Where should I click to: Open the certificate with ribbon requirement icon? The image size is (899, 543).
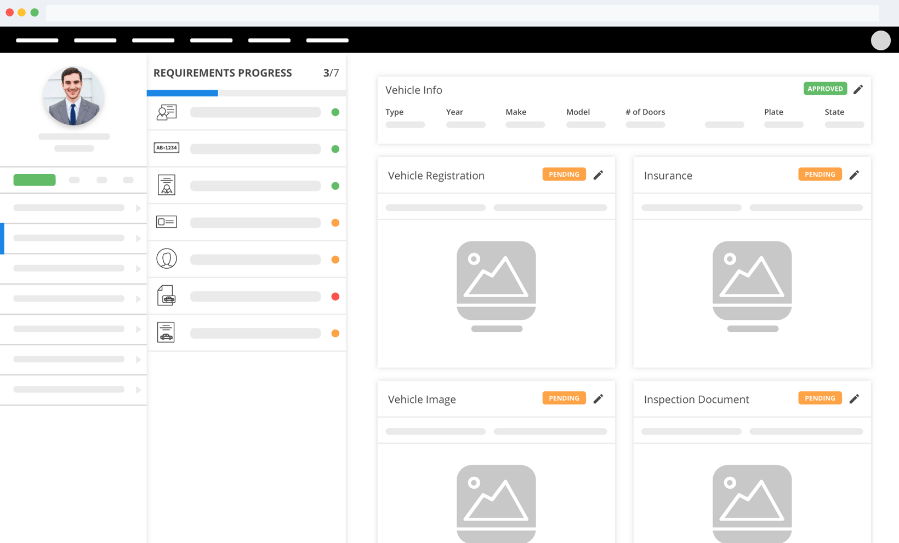point(166,185)
